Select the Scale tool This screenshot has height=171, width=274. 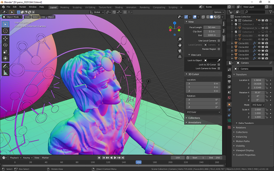point(5,52)
